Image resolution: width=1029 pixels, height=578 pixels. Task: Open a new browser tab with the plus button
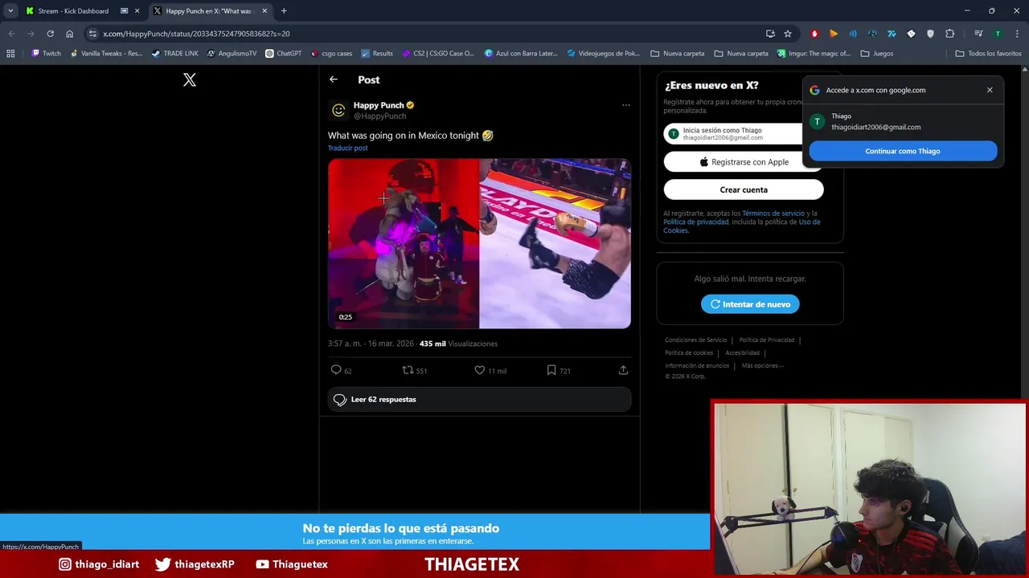pos(284,11)
